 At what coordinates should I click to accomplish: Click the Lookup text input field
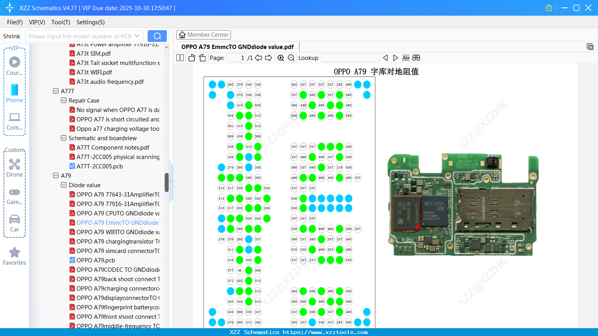click(x=350, y=58)
